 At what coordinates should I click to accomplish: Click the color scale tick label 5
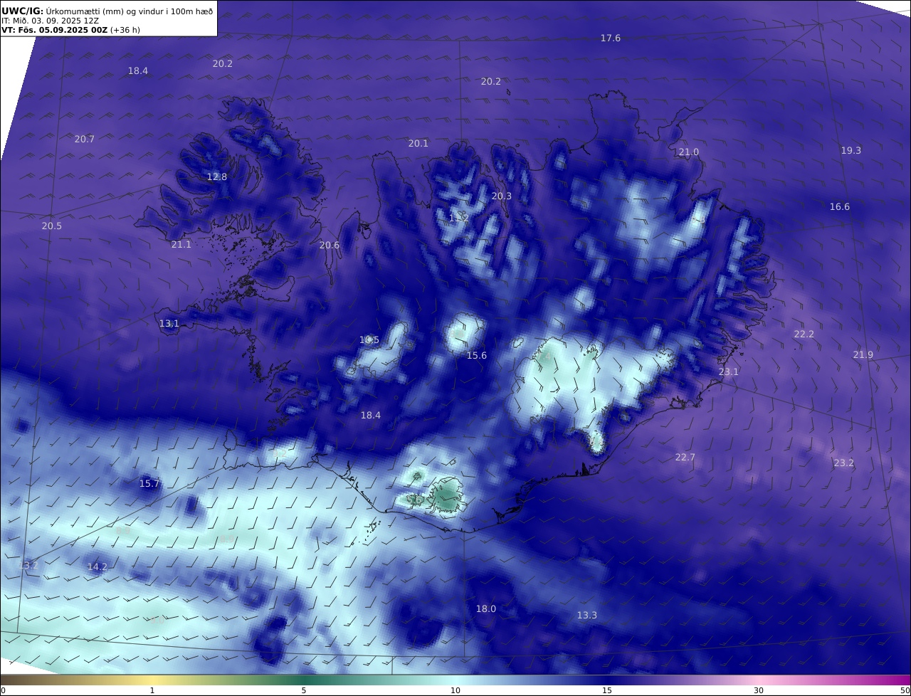click(x=304, y=690)
